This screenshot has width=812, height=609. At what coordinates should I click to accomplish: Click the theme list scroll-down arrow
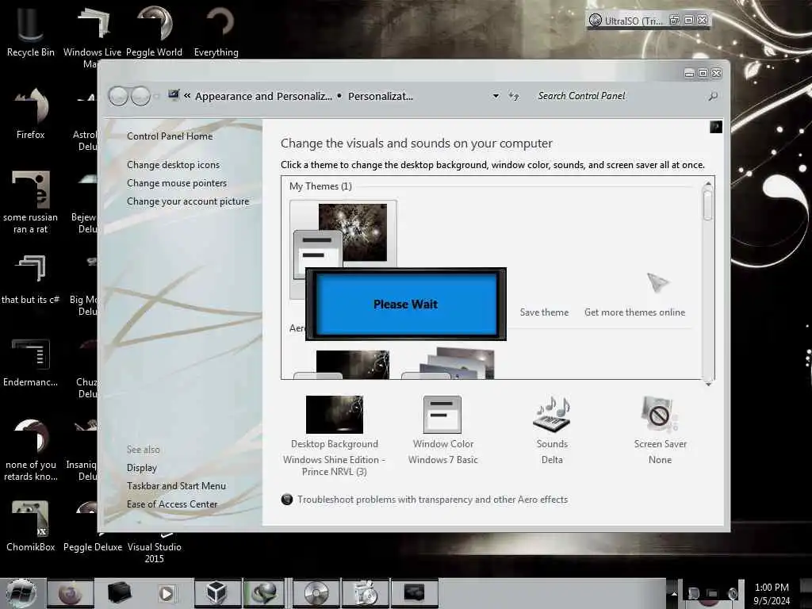click(x=708, y=384)
